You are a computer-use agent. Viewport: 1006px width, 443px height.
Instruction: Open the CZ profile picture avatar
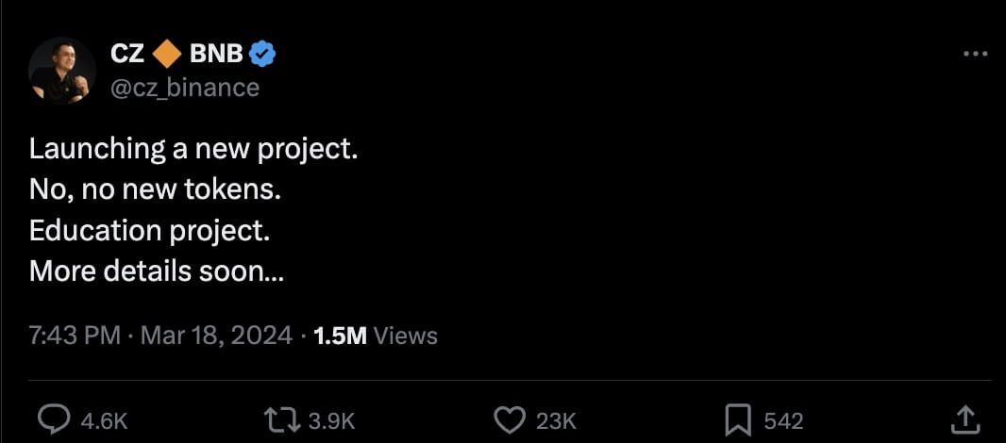[x=61, y=70]
